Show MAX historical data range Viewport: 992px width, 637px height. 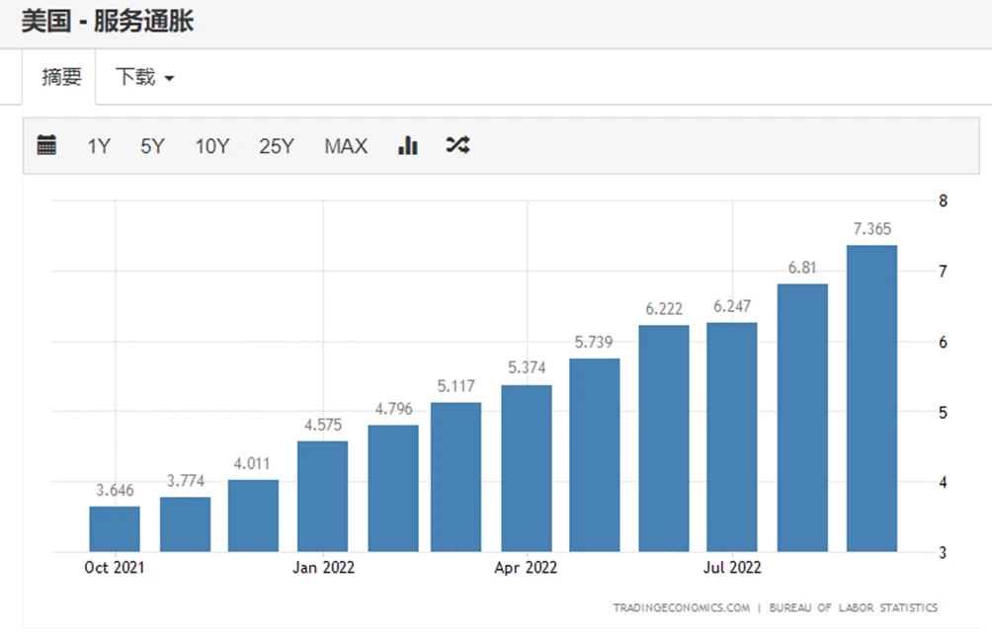(x=346, y=146)
